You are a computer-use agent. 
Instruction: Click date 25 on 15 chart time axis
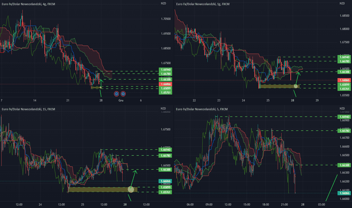[x=83, y=205]
